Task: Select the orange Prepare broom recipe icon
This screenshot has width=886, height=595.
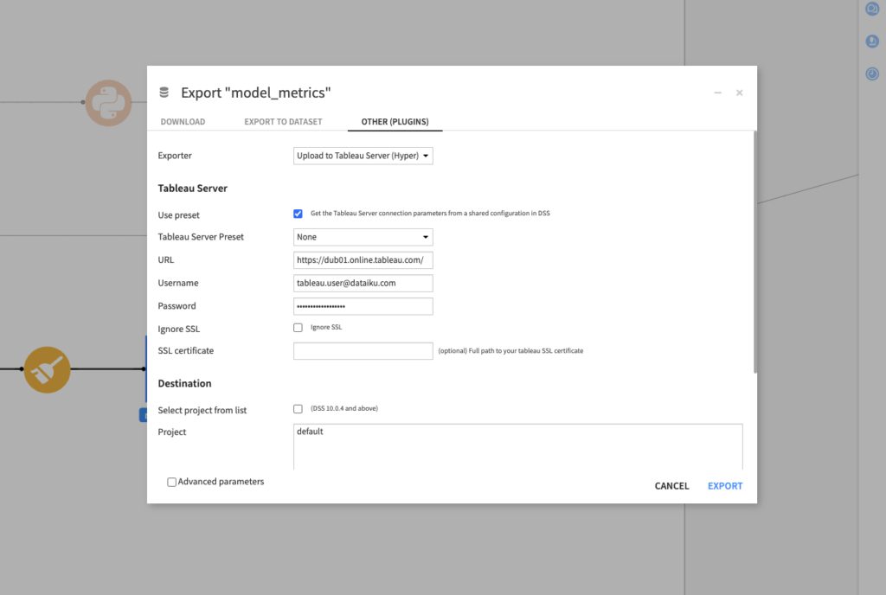Action: point(48,369)
